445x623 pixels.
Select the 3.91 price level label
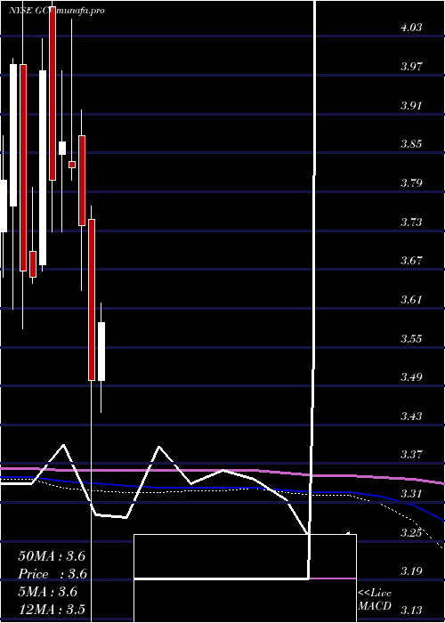(411, 105)
